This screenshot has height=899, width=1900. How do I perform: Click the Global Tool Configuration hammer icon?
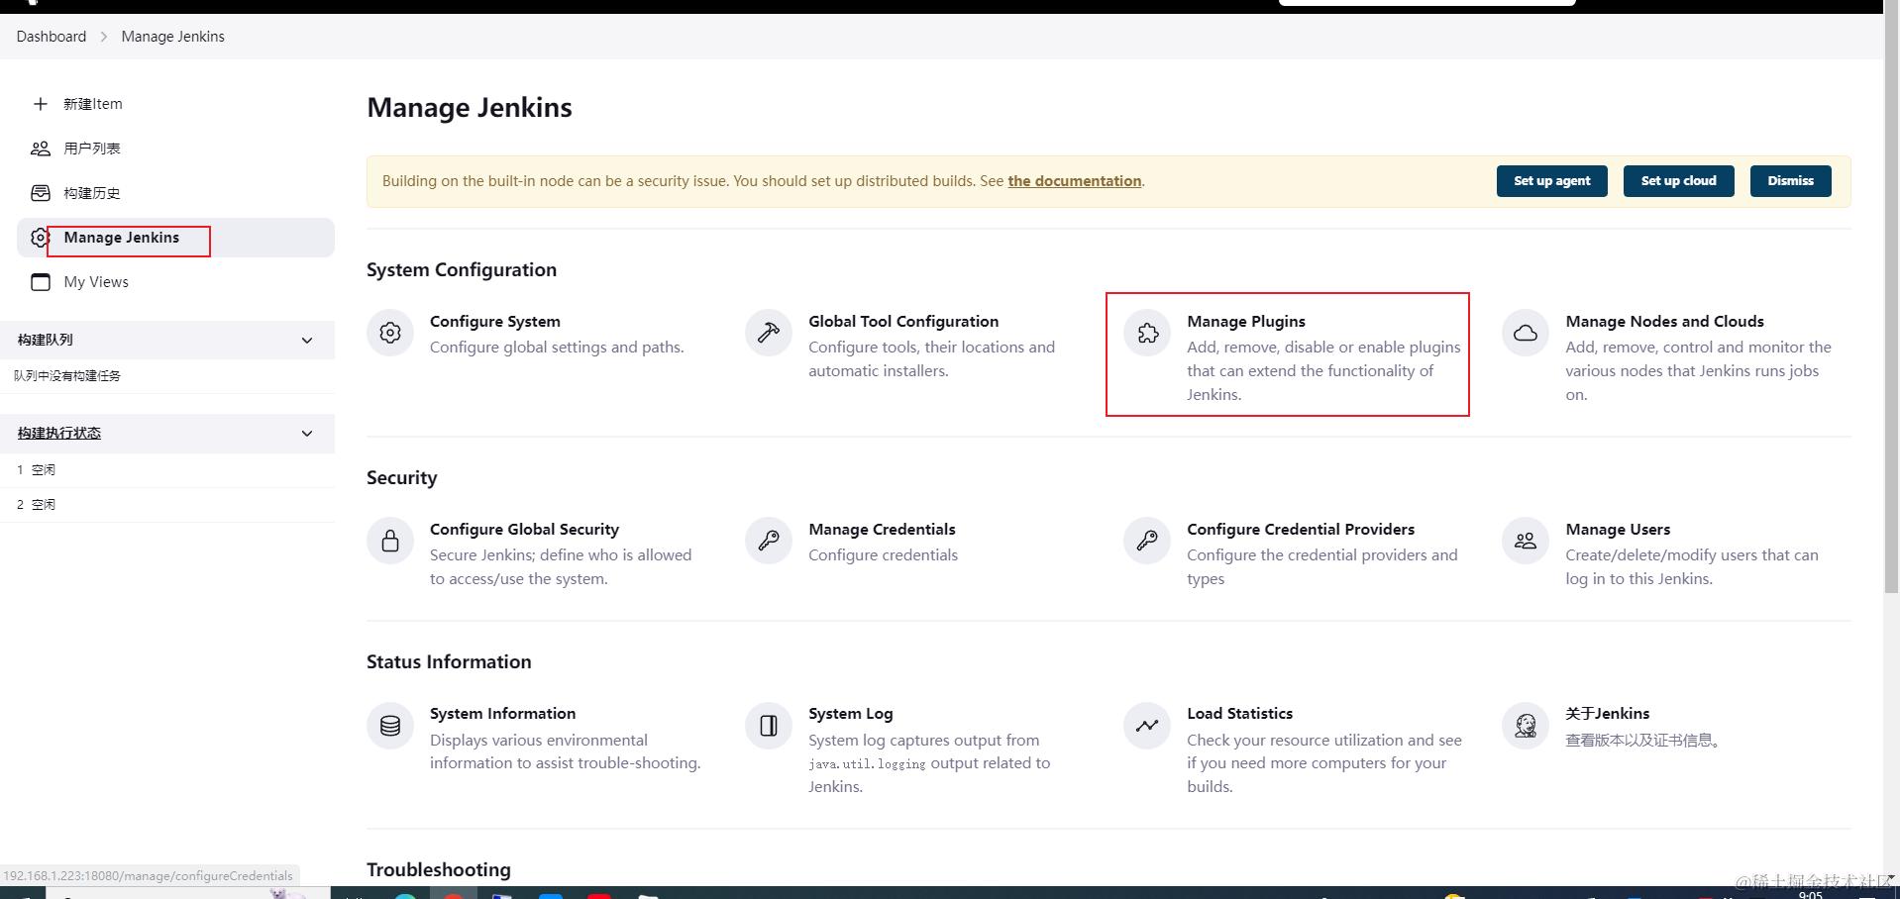(x=769, y=333)
